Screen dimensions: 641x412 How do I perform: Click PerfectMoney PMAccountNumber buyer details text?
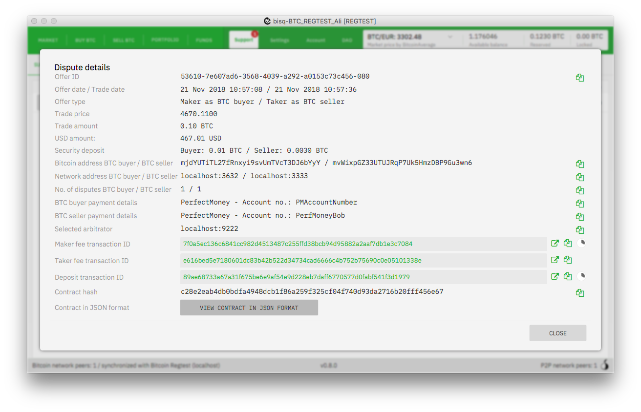269,202
